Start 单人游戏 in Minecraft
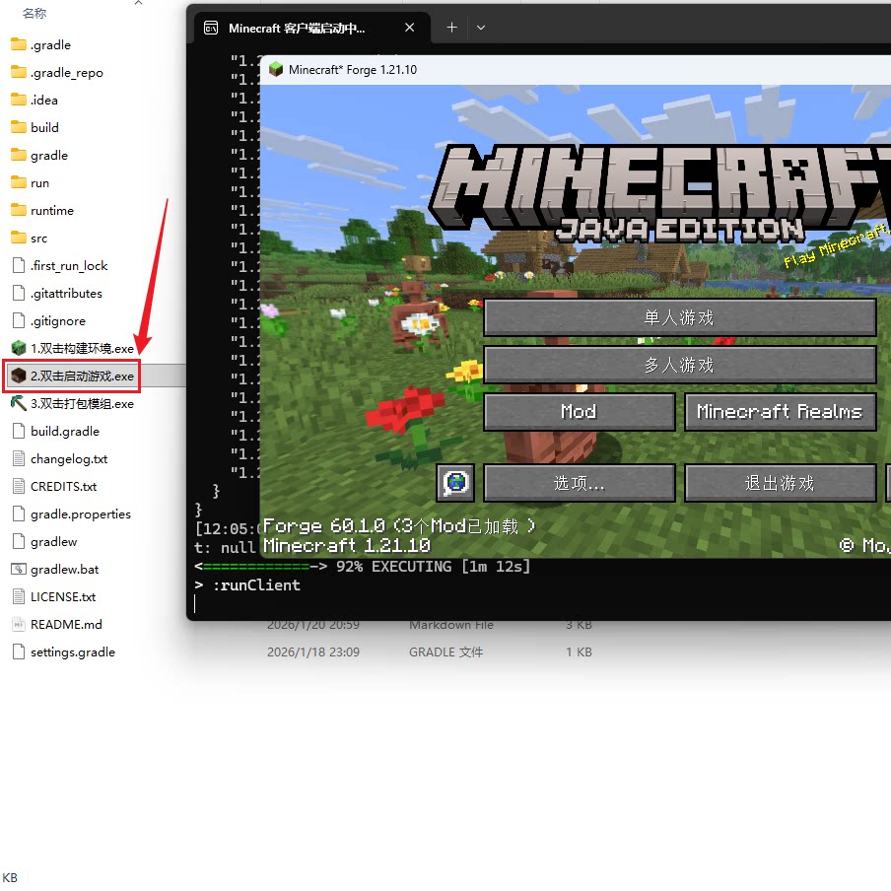Screen dimensions: 891x891 (680, 317)
